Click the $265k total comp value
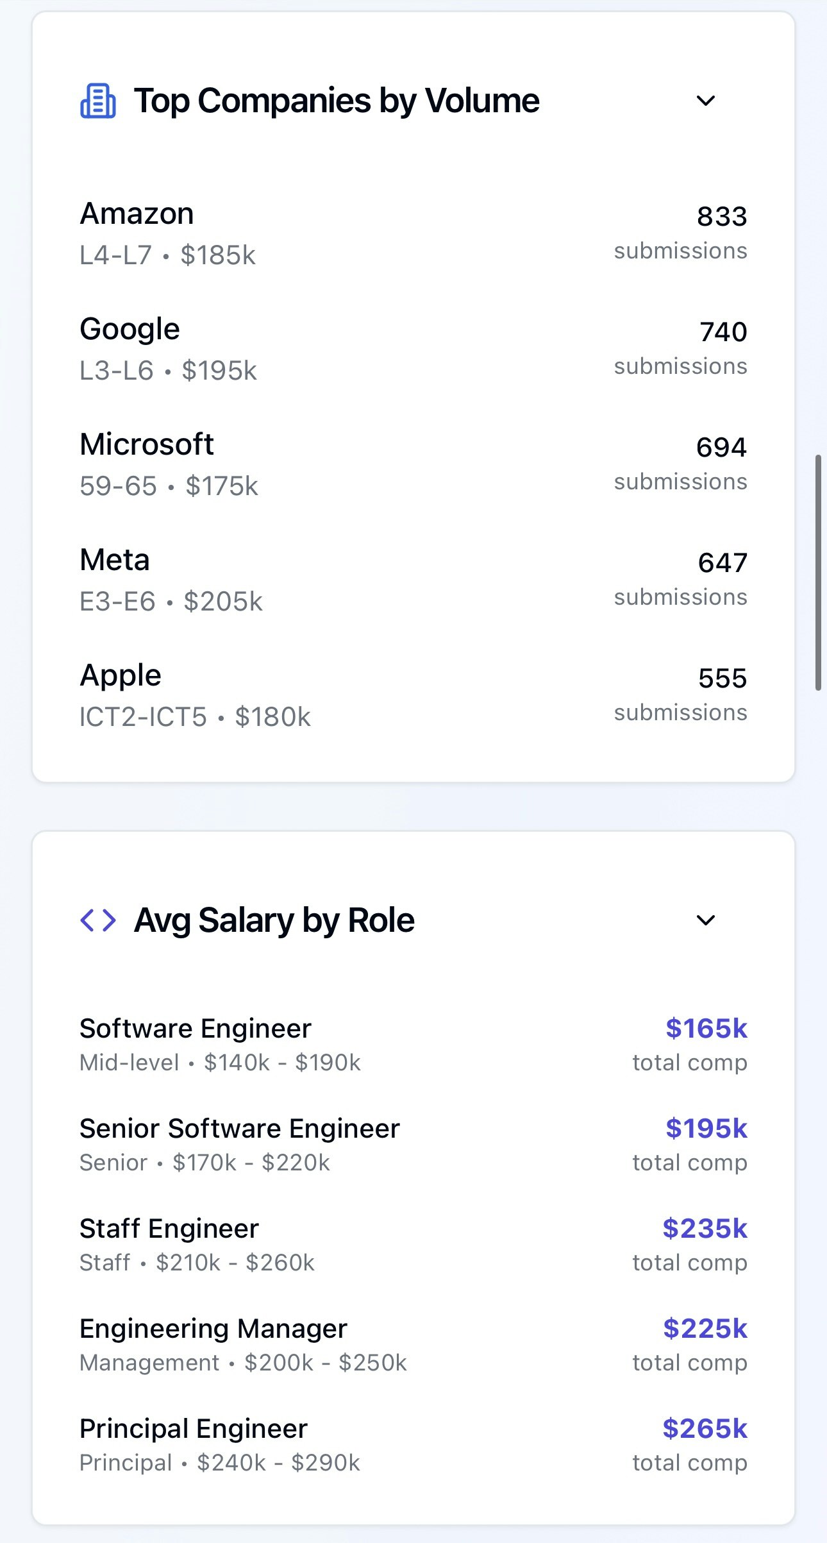Image resolution: width=827 pixels, height=1543 pixels. pyautogui.click(x=705, y=1428)
